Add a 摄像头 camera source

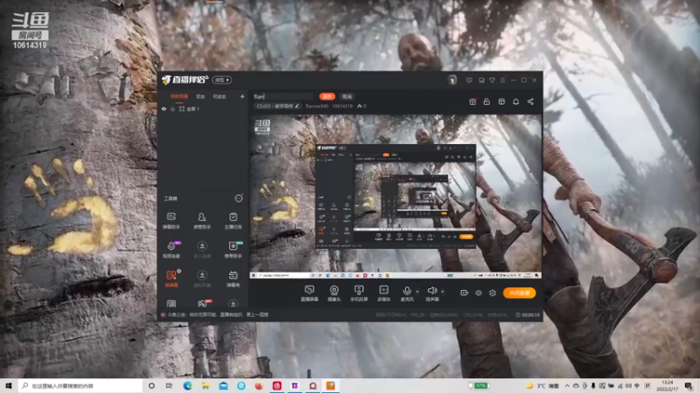334,293
